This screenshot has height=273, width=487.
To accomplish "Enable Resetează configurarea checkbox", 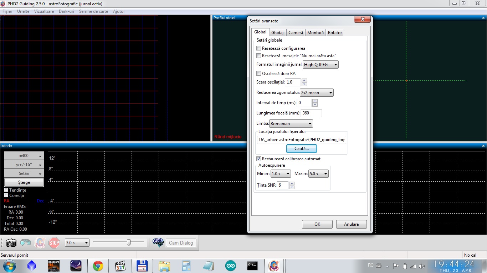I will [259, 48].
